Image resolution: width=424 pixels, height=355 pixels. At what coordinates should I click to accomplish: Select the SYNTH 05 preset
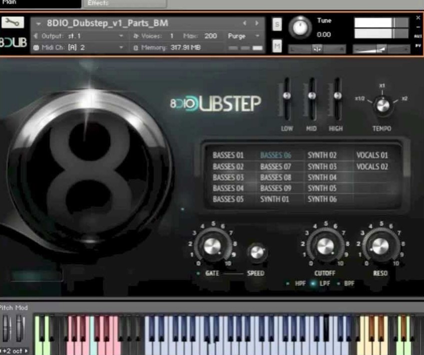tap(322, 188)
